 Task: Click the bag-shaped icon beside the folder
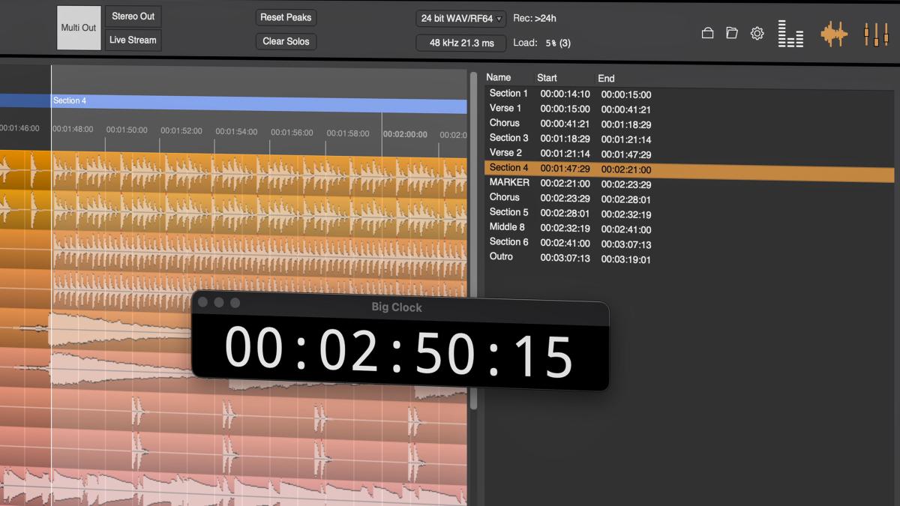[x=706, y=33]
